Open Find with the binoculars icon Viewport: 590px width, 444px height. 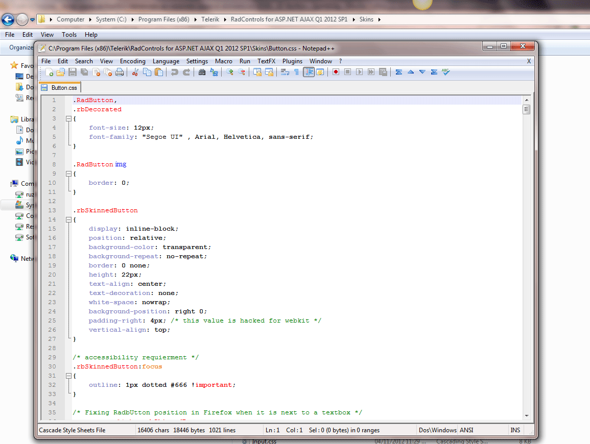click(202, 72)
